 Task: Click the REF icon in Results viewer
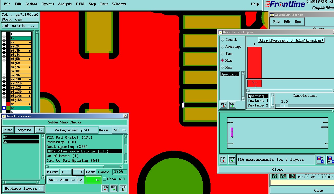click(114, 188)
